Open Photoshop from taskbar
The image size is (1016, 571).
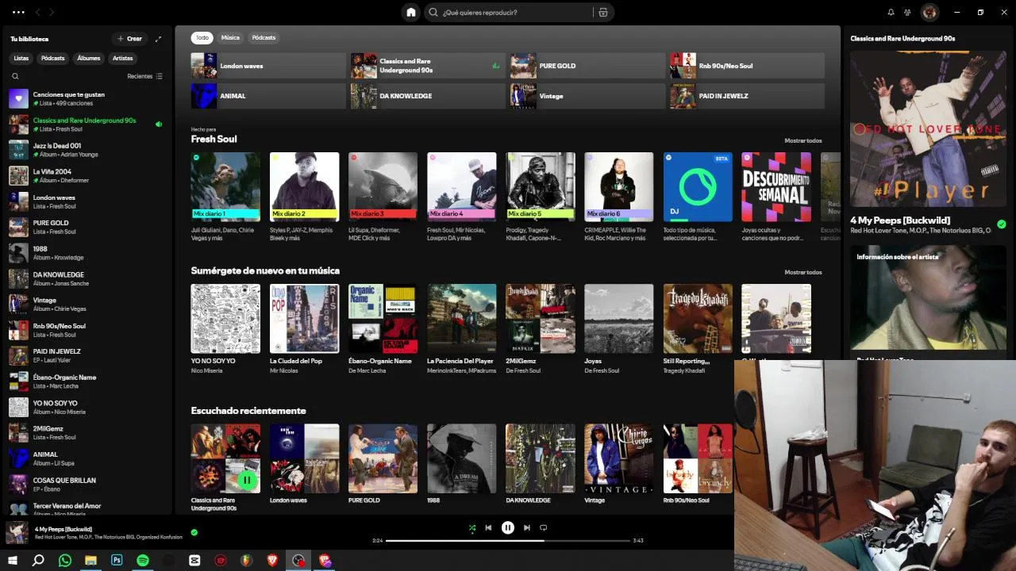tap(117, 561)
